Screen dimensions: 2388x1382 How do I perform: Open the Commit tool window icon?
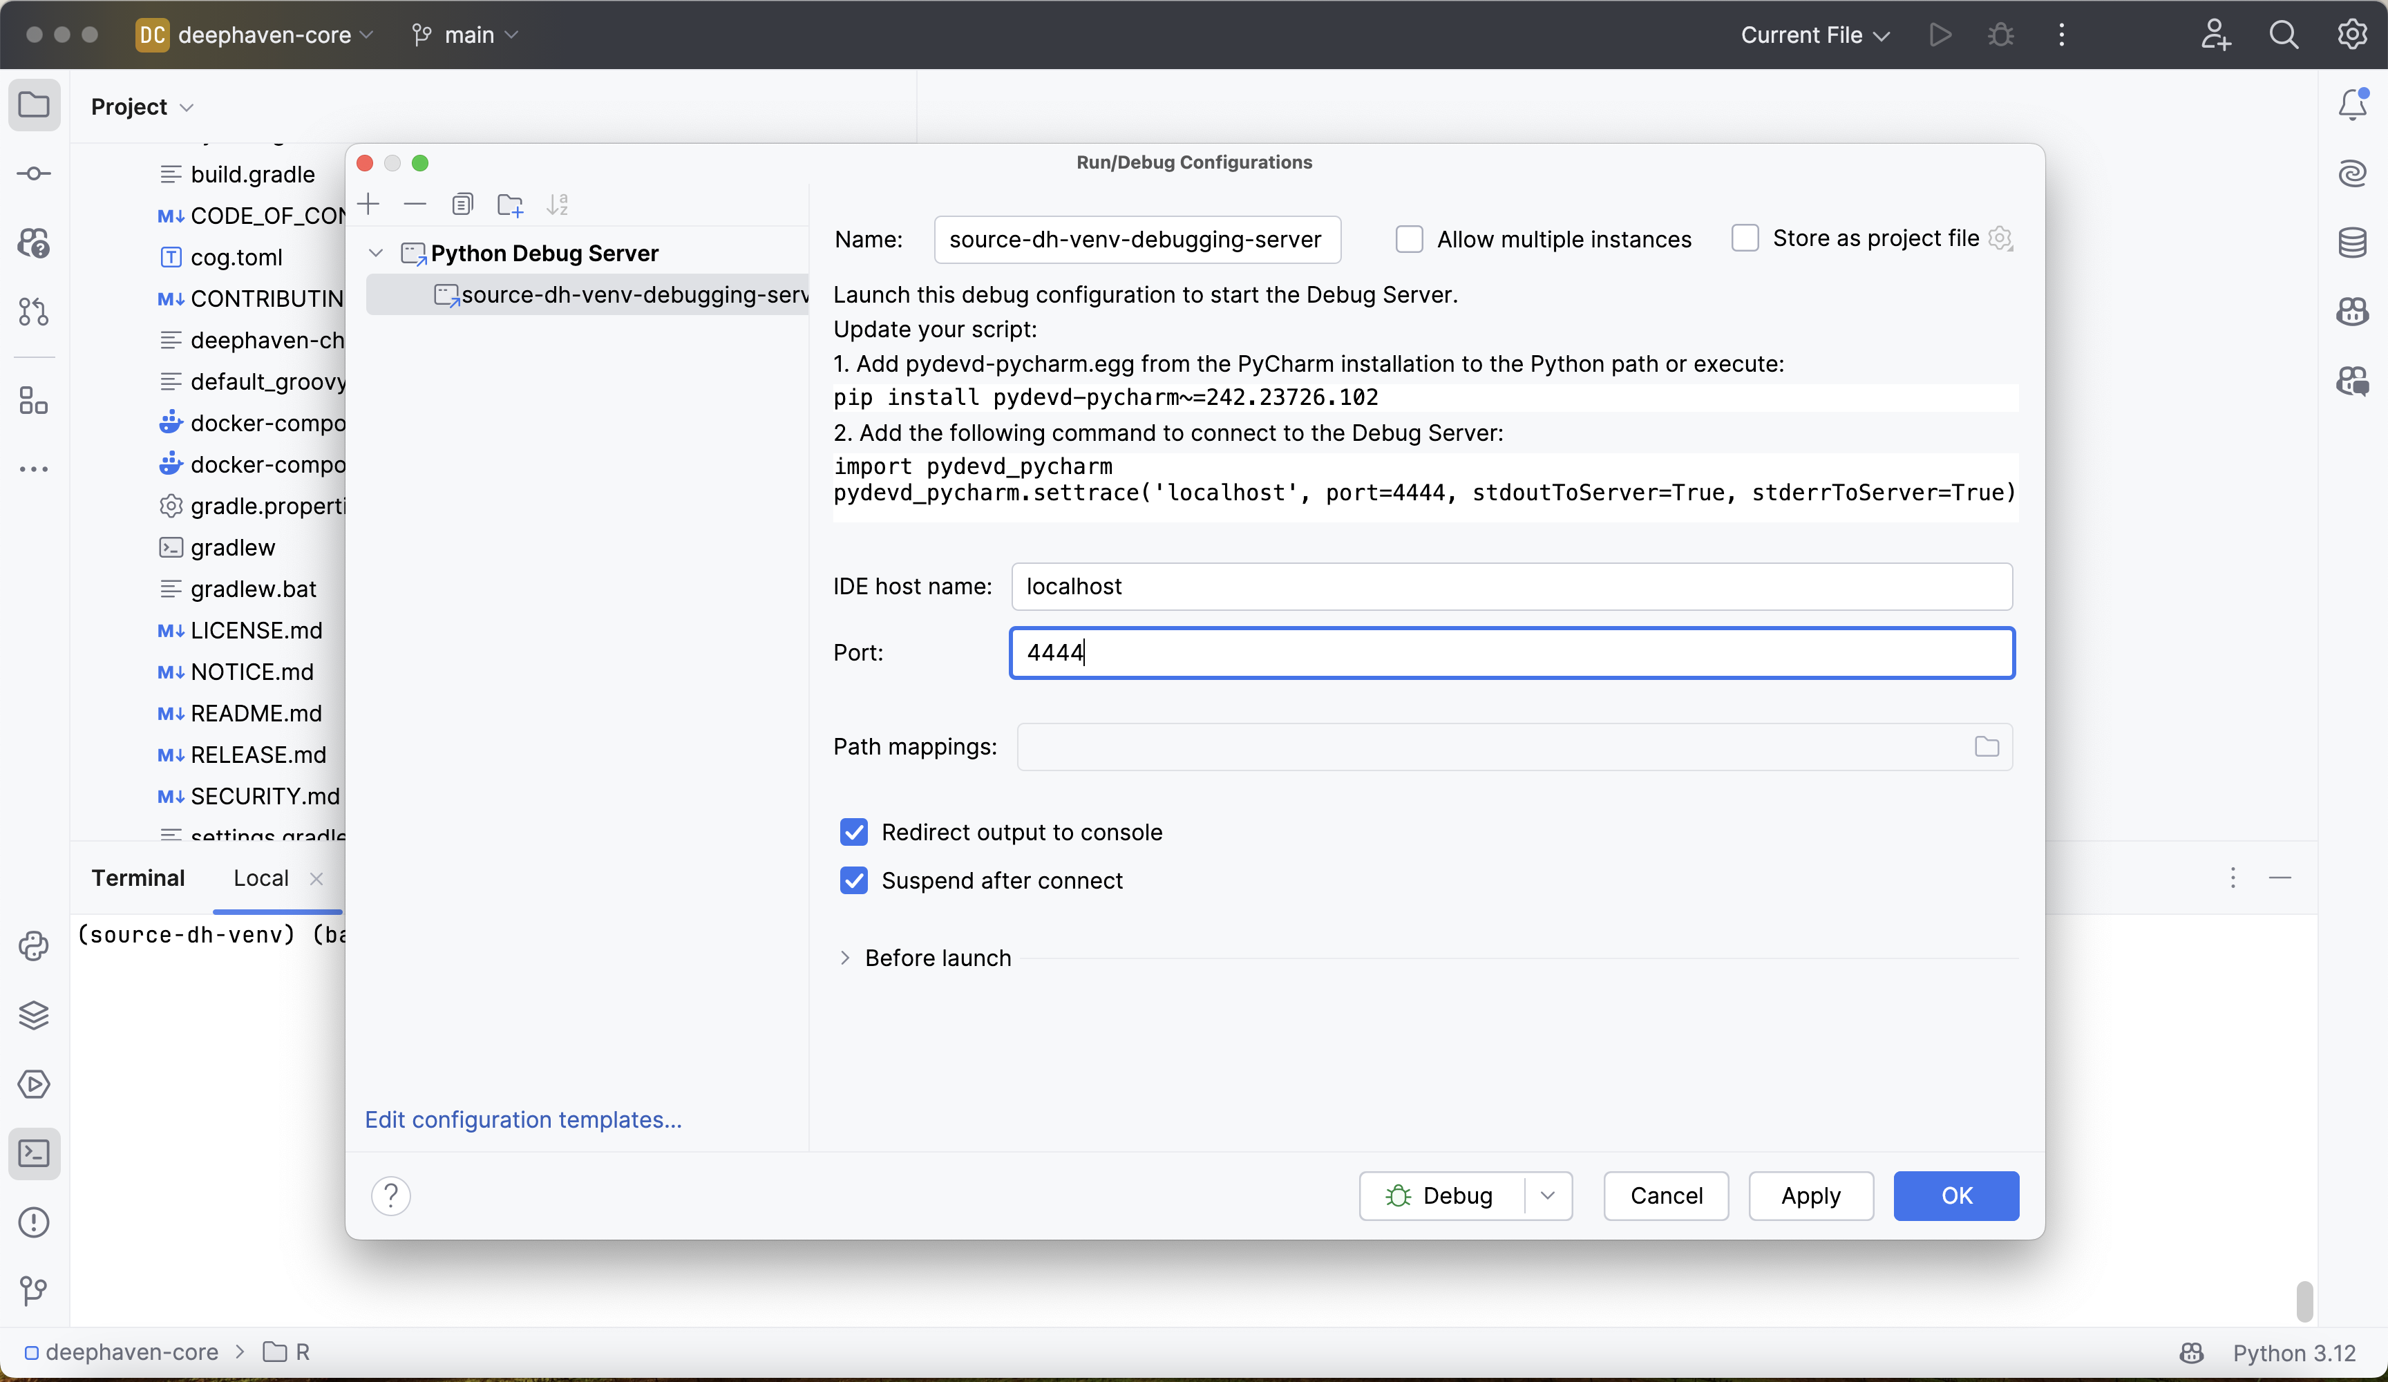(x=34, y=173)
